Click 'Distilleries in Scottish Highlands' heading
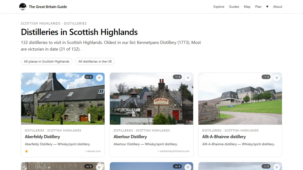This screenshot has width=303, height=170. (79, 32)
